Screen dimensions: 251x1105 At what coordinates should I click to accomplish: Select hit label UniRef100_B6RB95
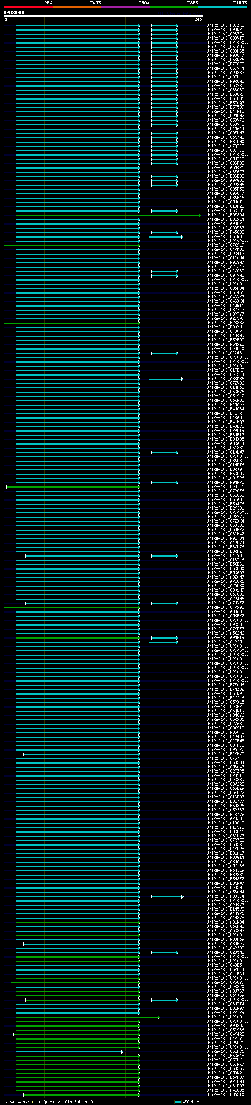click(225, 340)
